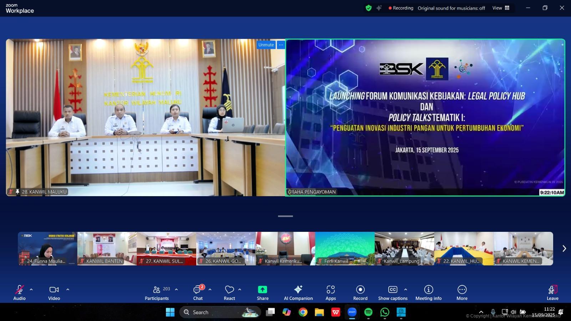Open options menu on Kanwil Maluku video
Viewport: 571px width, 321px height.
pos(281,45)
